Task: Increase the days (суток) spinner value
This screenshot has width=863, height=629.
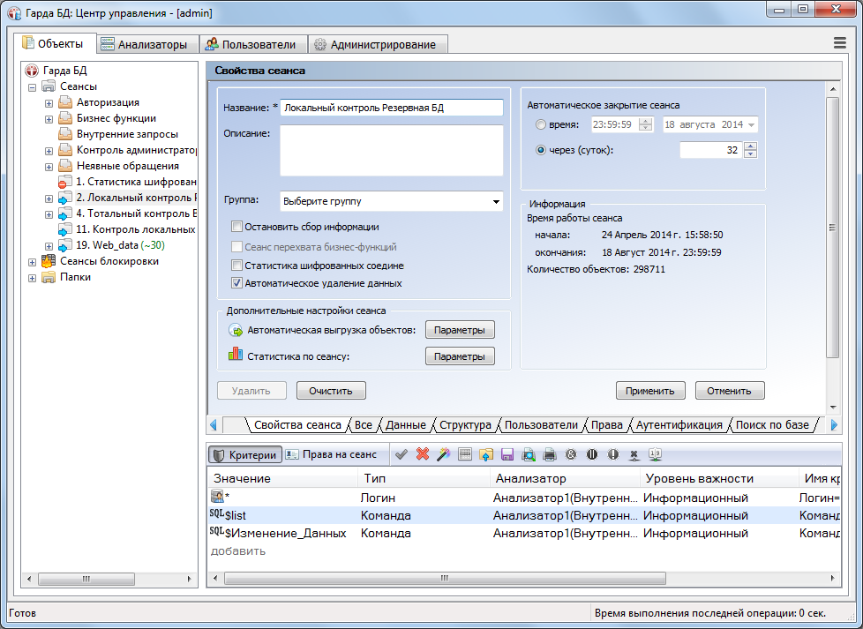Action: pos(750,146)
